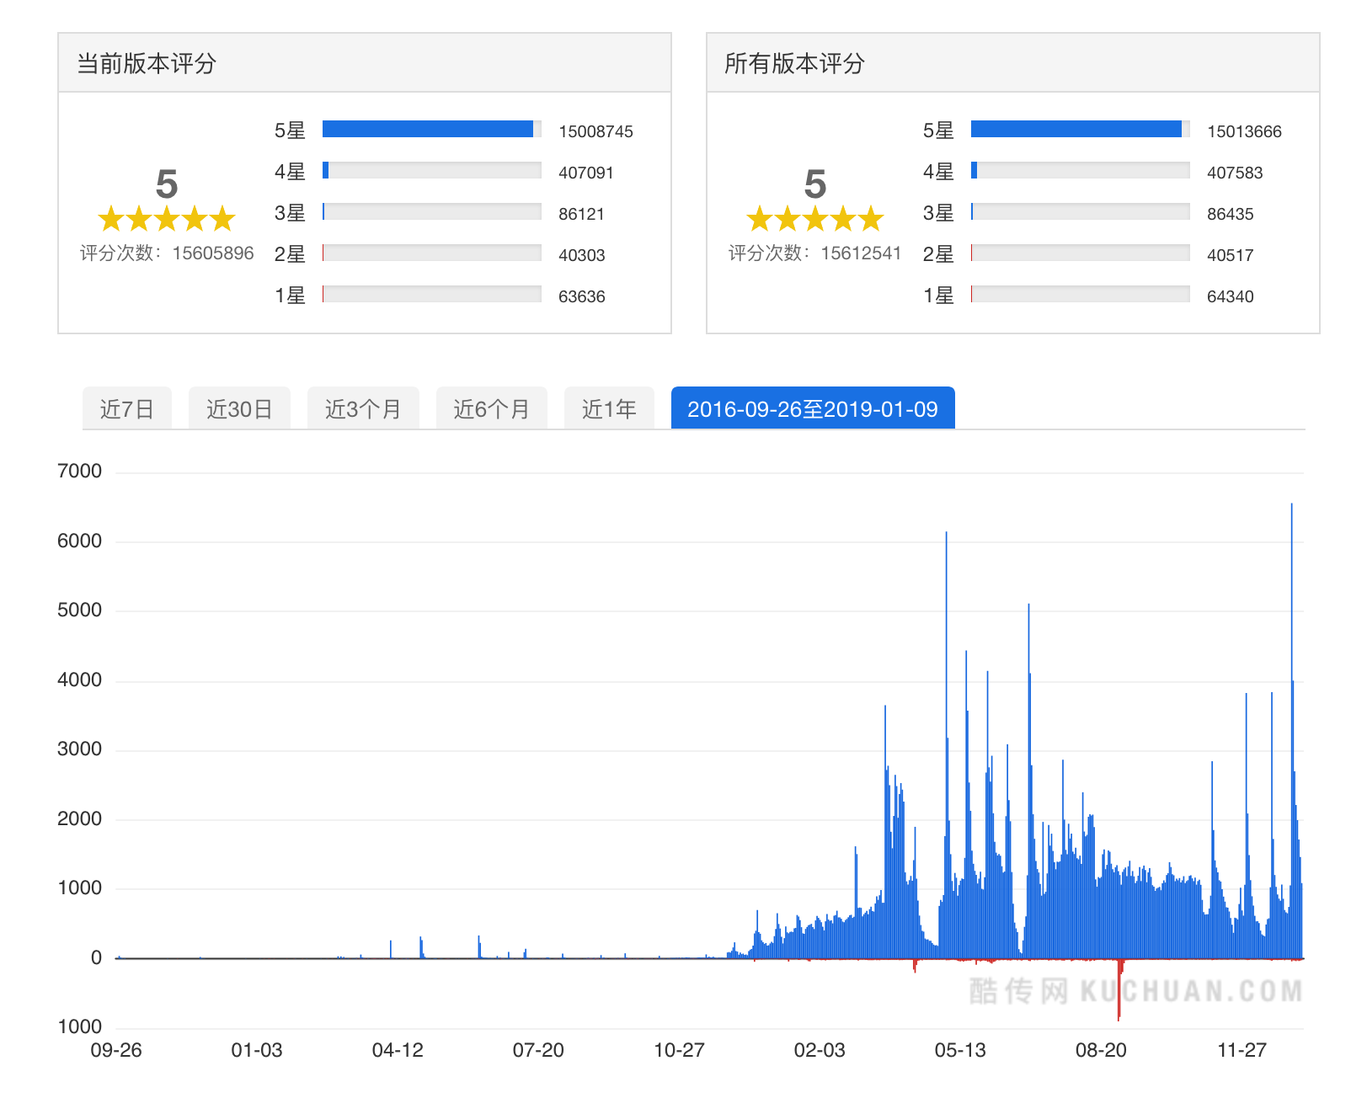Click 评分次数: 15605896 text
Image resolution: width=1351 pixels, height=1098 pixels.
tap(167, 253)
